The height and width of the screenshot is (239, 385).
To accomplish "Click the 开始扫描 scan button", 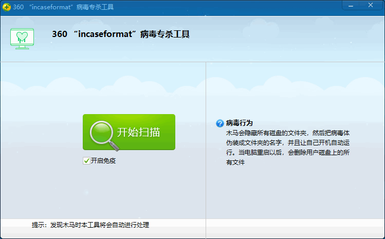I will pyautogui.click(x=129, y=132).
